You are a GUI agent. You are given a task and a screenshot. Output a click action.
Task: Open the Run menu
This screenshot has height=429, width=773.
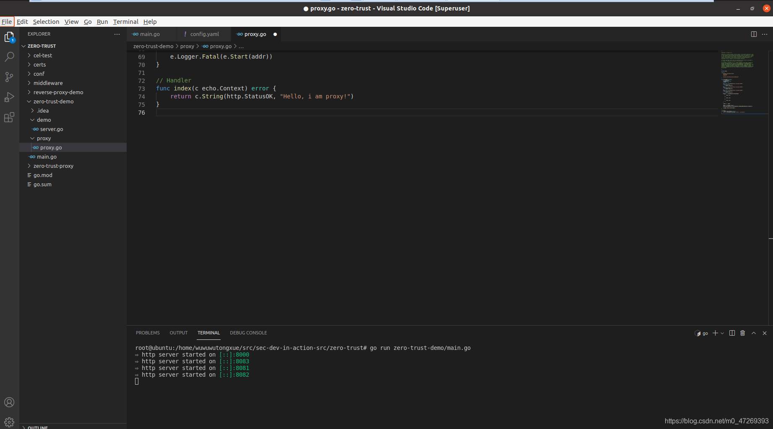tap(102, 22)
